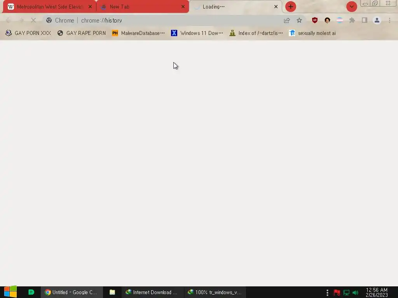The width and height of the screenshot is (398, 298).
Task: Open the Chrome three-dot menu
Action: click(389, 20)
